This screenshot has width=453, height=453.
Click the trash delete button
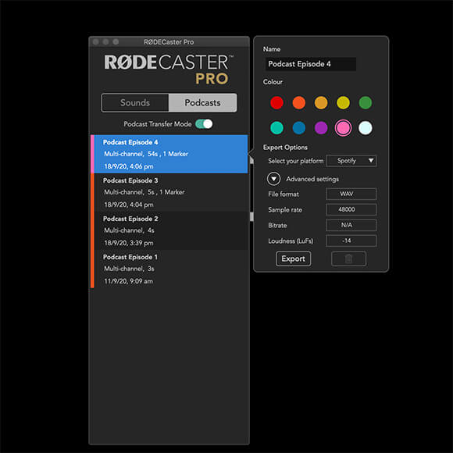pos(348,259)
